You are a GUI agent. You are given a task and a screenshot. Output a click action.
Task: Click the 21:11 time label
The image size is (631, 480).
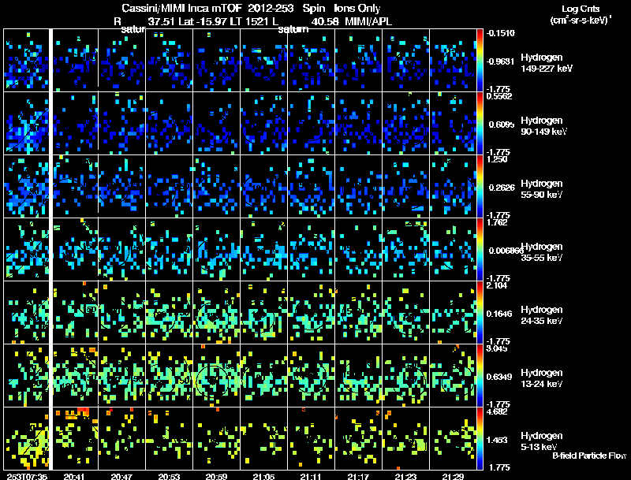311,476
